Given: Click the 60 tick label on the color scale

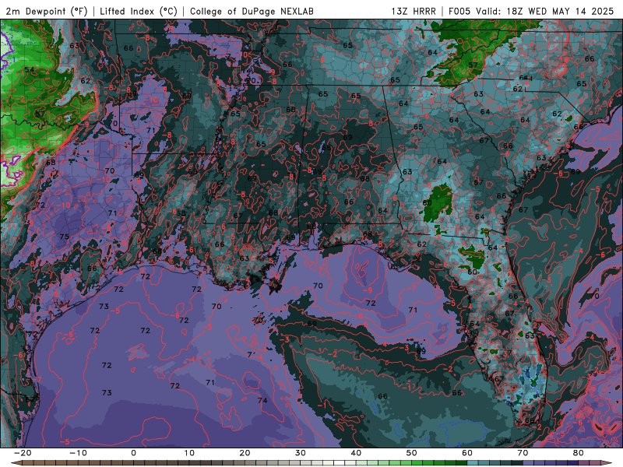Looking at the screenshot, I should pos(467,453).
